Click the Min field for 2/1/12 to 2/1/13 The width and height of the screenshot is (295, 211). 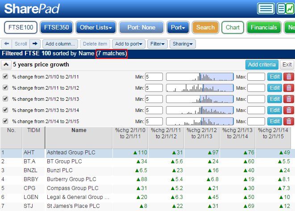[154, 99]
